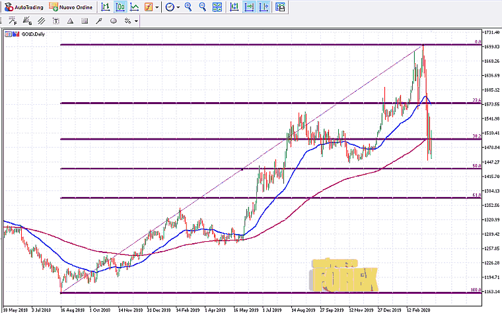Select the candlestick chart style
Image resolution: width=502 pixels, height=313 pixels.
click(x=120, y=7)
